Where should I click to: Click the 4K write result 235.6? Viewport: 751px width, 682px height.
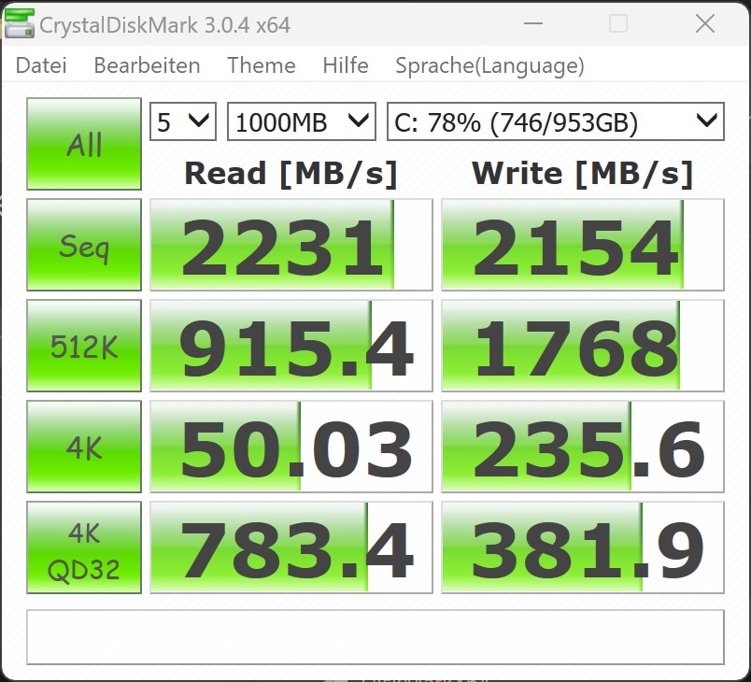tap(583, 447)
